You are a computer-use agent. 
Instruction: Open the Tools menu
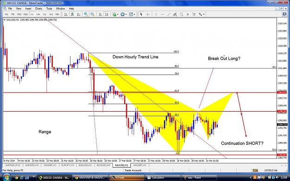tap(49, 9)
